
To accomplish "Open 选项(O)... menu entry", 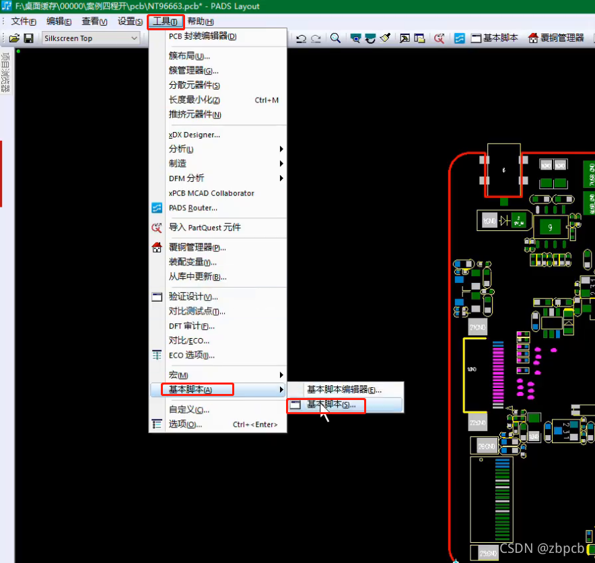I will (x=218, y=424).
